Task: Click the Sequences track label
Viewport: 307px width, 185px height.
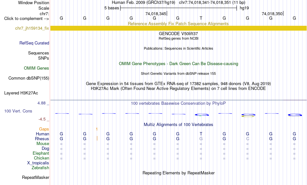Action: click(38, 53)
